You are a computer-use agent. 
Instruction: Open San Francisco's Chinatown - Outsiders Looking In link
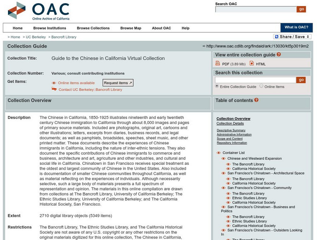pyautogui.click(x=262, y=232)
